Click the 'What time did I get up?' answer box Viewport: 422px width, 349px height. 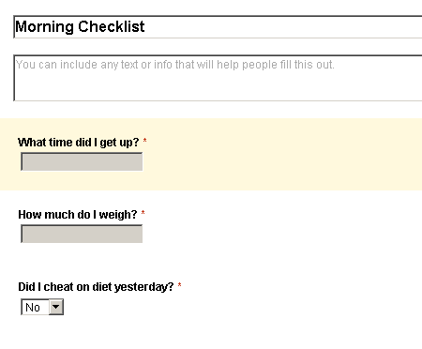pos(82,161)
